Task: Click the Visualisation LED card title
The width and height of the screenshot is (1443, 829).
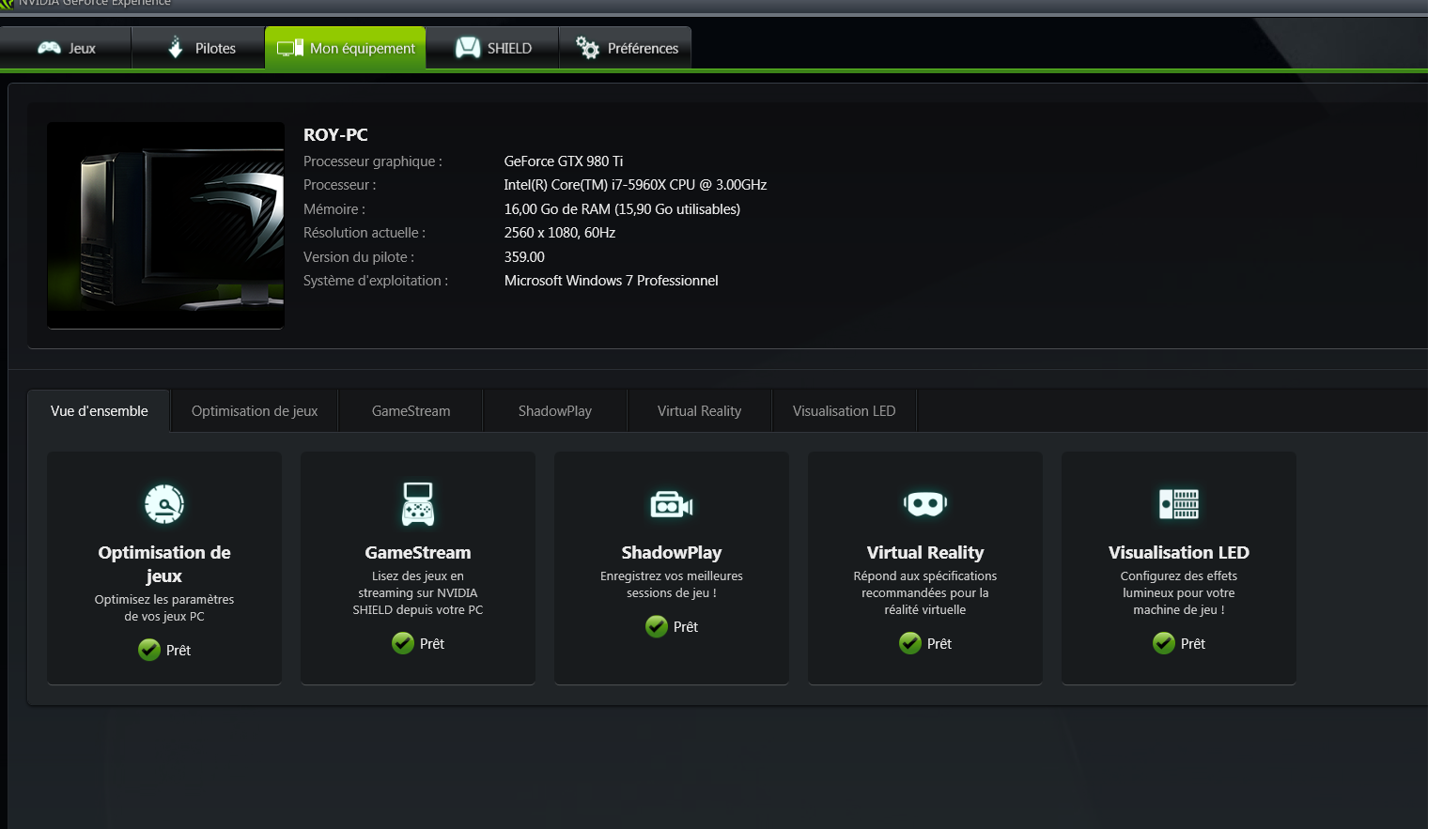Action: click(1179, 553)
